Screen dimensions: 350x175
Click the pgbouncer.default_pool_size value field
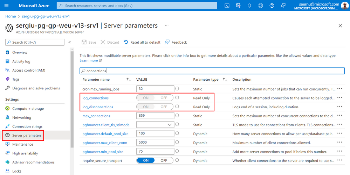[155, 134]
